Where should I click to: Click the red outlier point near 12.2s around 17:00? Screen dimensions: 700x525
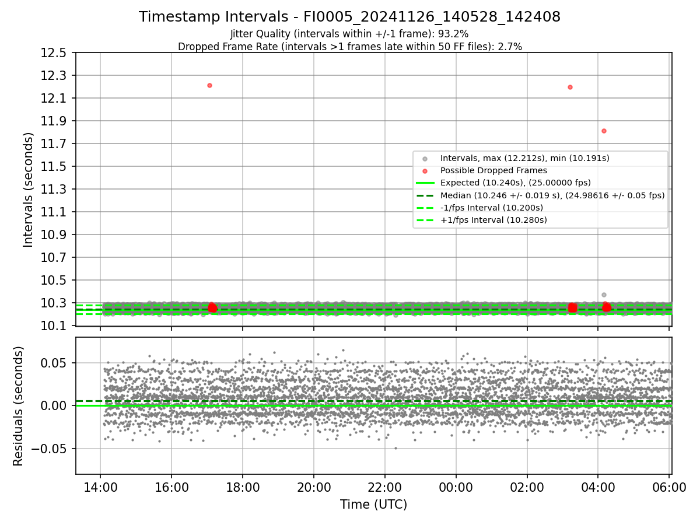209,85
